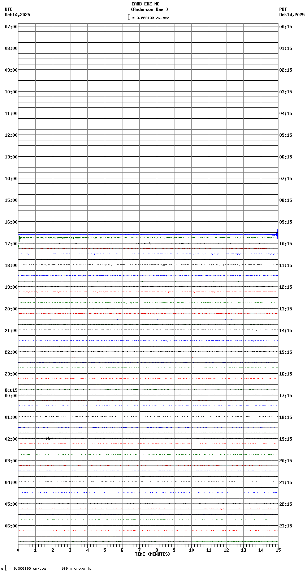Click the green trace onset after the blue line
Viewport: 307px width, 573px height.
[x=20, y=238]
